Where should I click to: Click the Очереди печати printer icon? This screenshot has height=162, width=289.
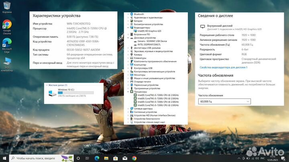(x=132, y=82)
